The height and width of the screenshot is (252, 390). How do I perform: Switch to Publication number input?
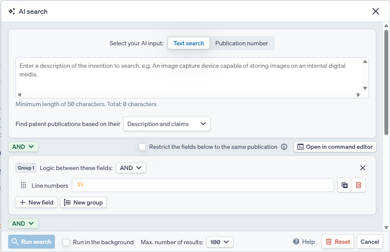pos(242,43)
